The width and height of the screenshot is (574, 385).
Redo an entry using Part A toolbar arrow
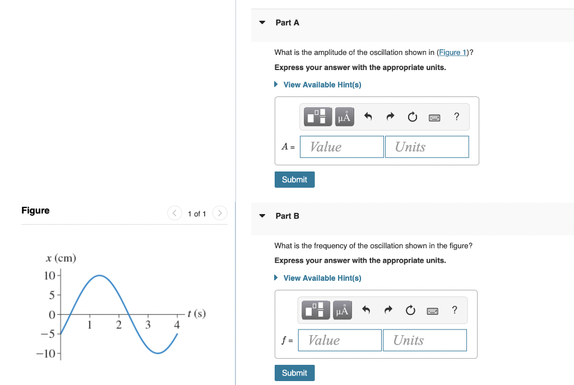click(x=390, y=117)
